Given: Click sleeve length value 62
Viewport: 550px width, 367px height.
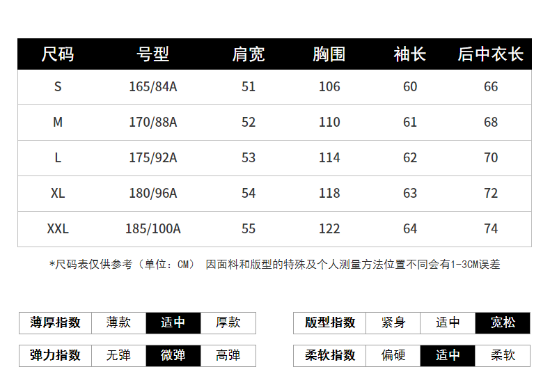Looking at the screenshot, I should pos(409,157).
